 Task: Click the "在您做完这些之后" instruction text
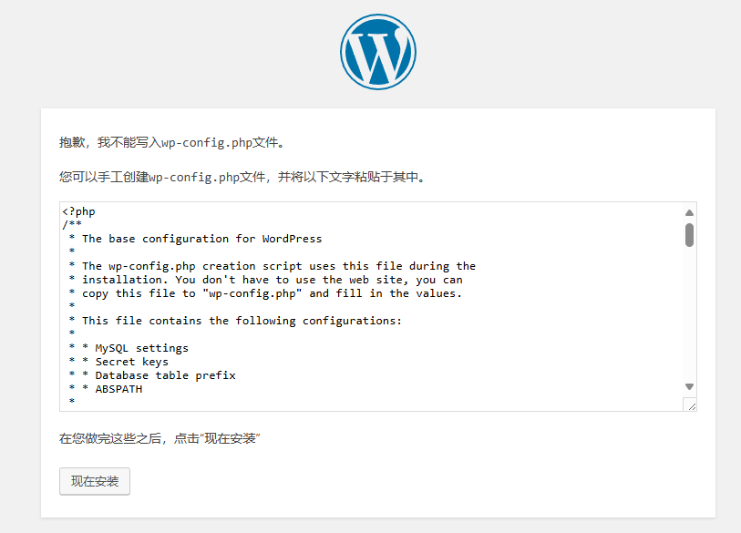click(160, 438)
